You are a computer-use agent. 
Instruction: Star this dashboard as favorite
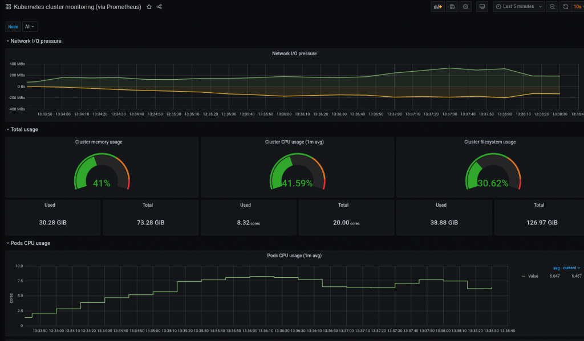click(x=149, y=7)
